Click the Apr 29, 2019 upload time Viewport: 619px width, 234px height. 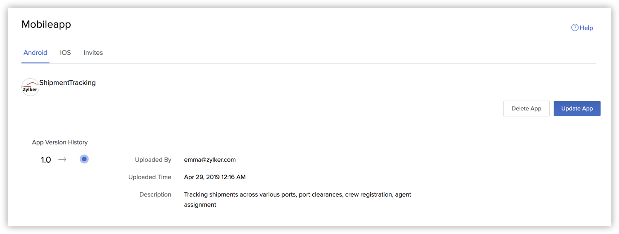click(215, 177)
